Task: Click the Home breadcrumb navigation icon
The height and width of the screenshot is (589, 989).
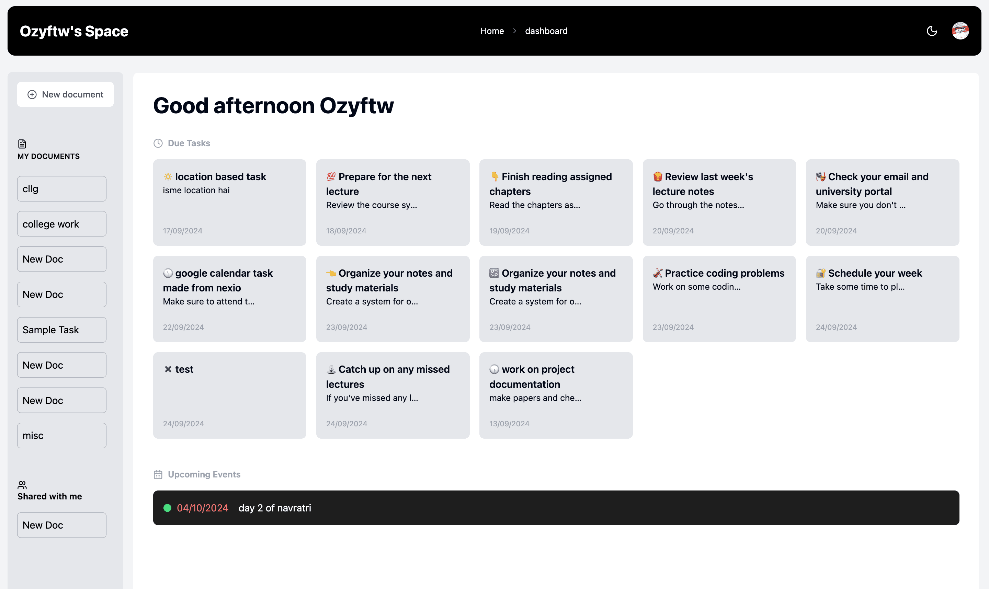Action: coord(492,31)
